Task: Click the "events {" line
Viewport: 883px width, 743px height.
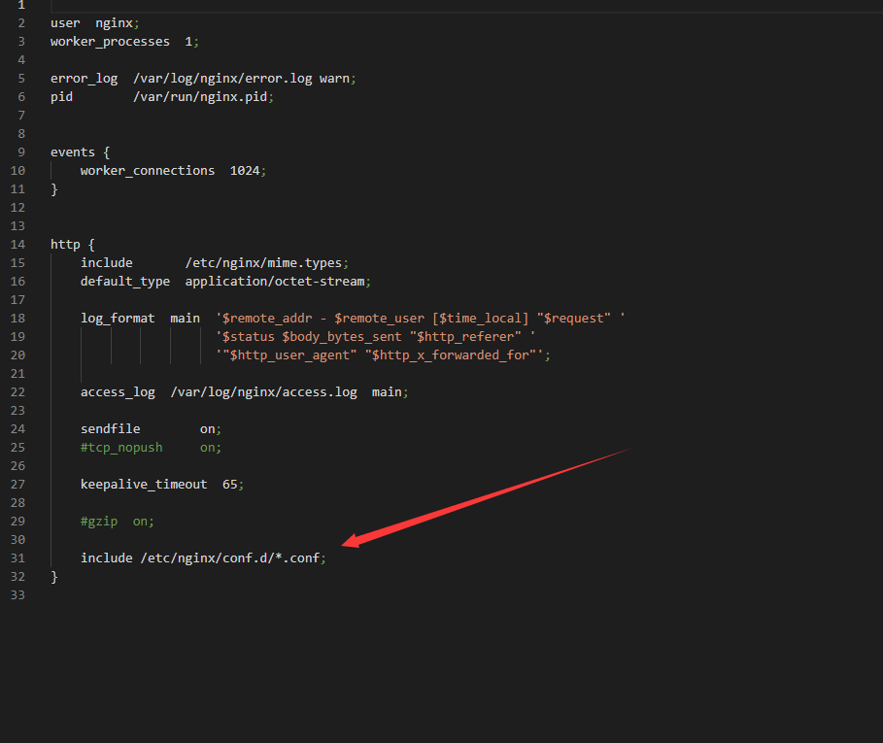Action: [x=80, y=152]
